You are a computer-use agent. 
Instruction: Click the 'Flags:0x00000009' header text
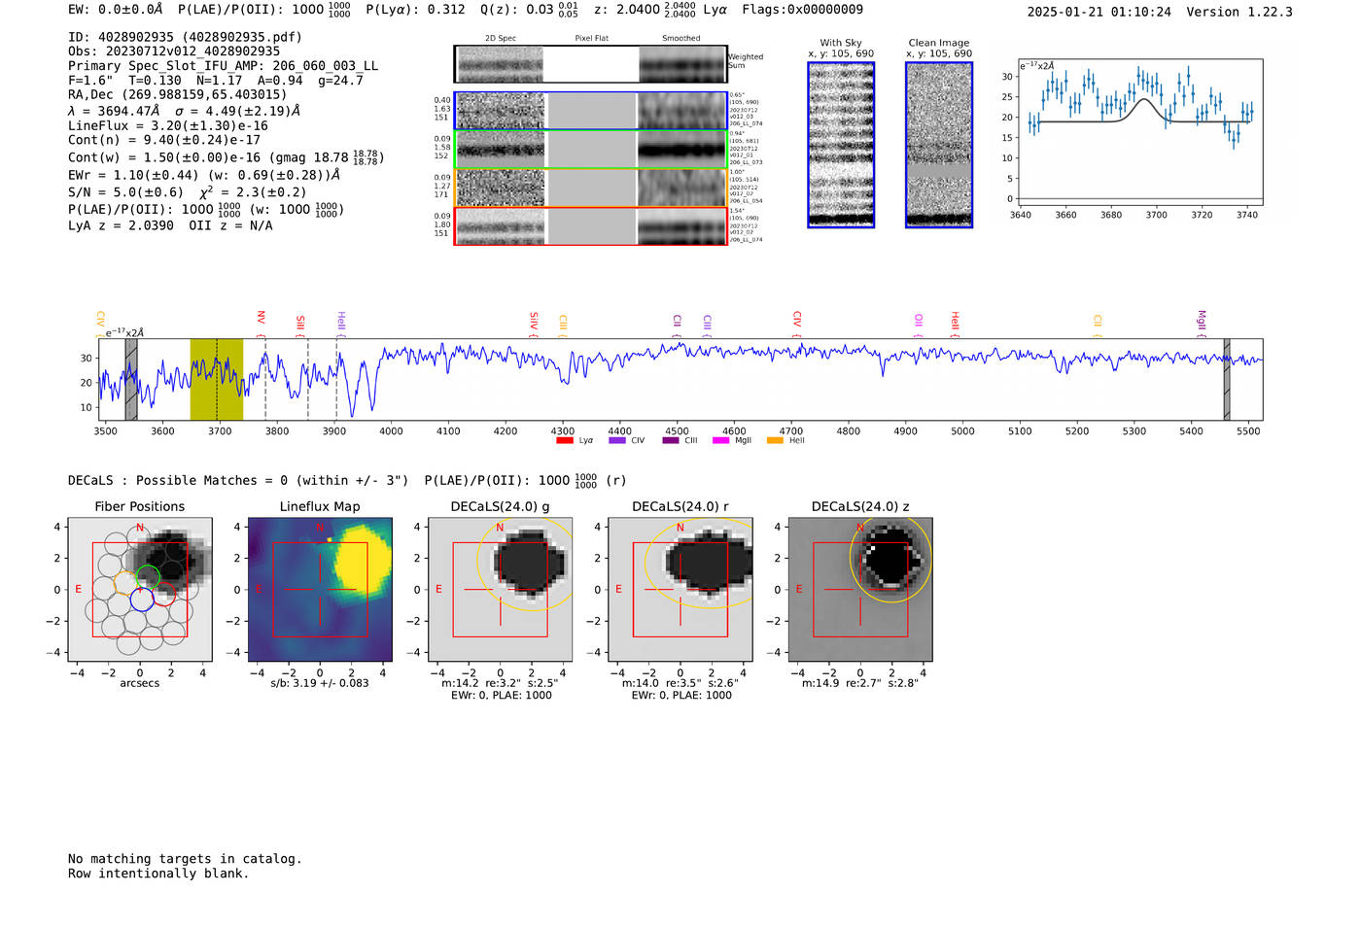802,10
